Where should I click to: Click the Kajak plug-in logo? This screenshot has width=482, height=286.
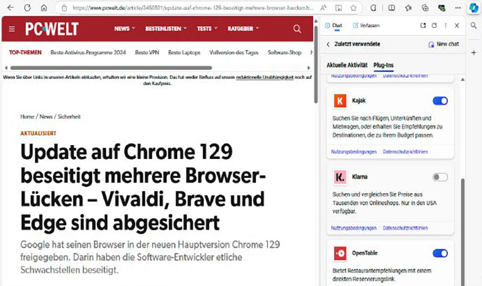coord(340,101)
